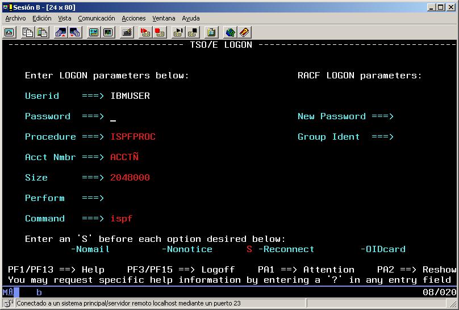459x310 pixels.
Task: Open the Vista menu
Action: tap(64, 18)
